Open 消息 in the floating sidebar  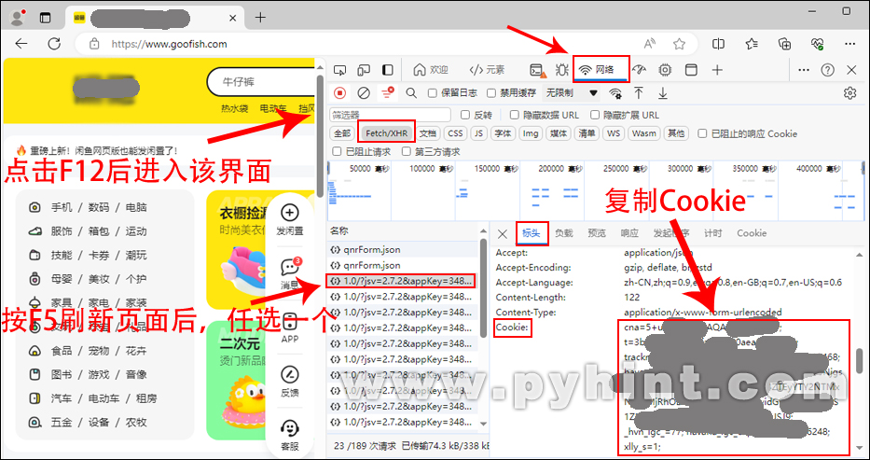pos(290,274)
